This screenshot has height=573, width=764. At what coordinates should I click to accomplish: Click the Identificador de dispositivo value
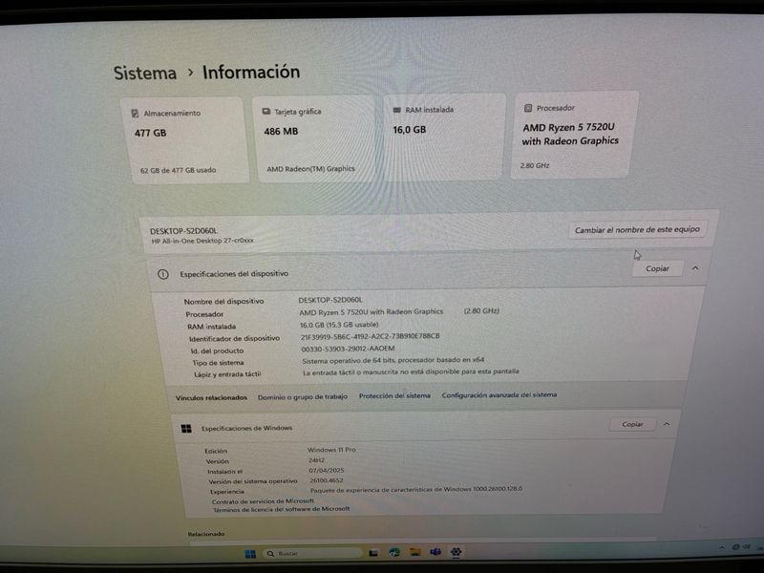tap(371, 336)
